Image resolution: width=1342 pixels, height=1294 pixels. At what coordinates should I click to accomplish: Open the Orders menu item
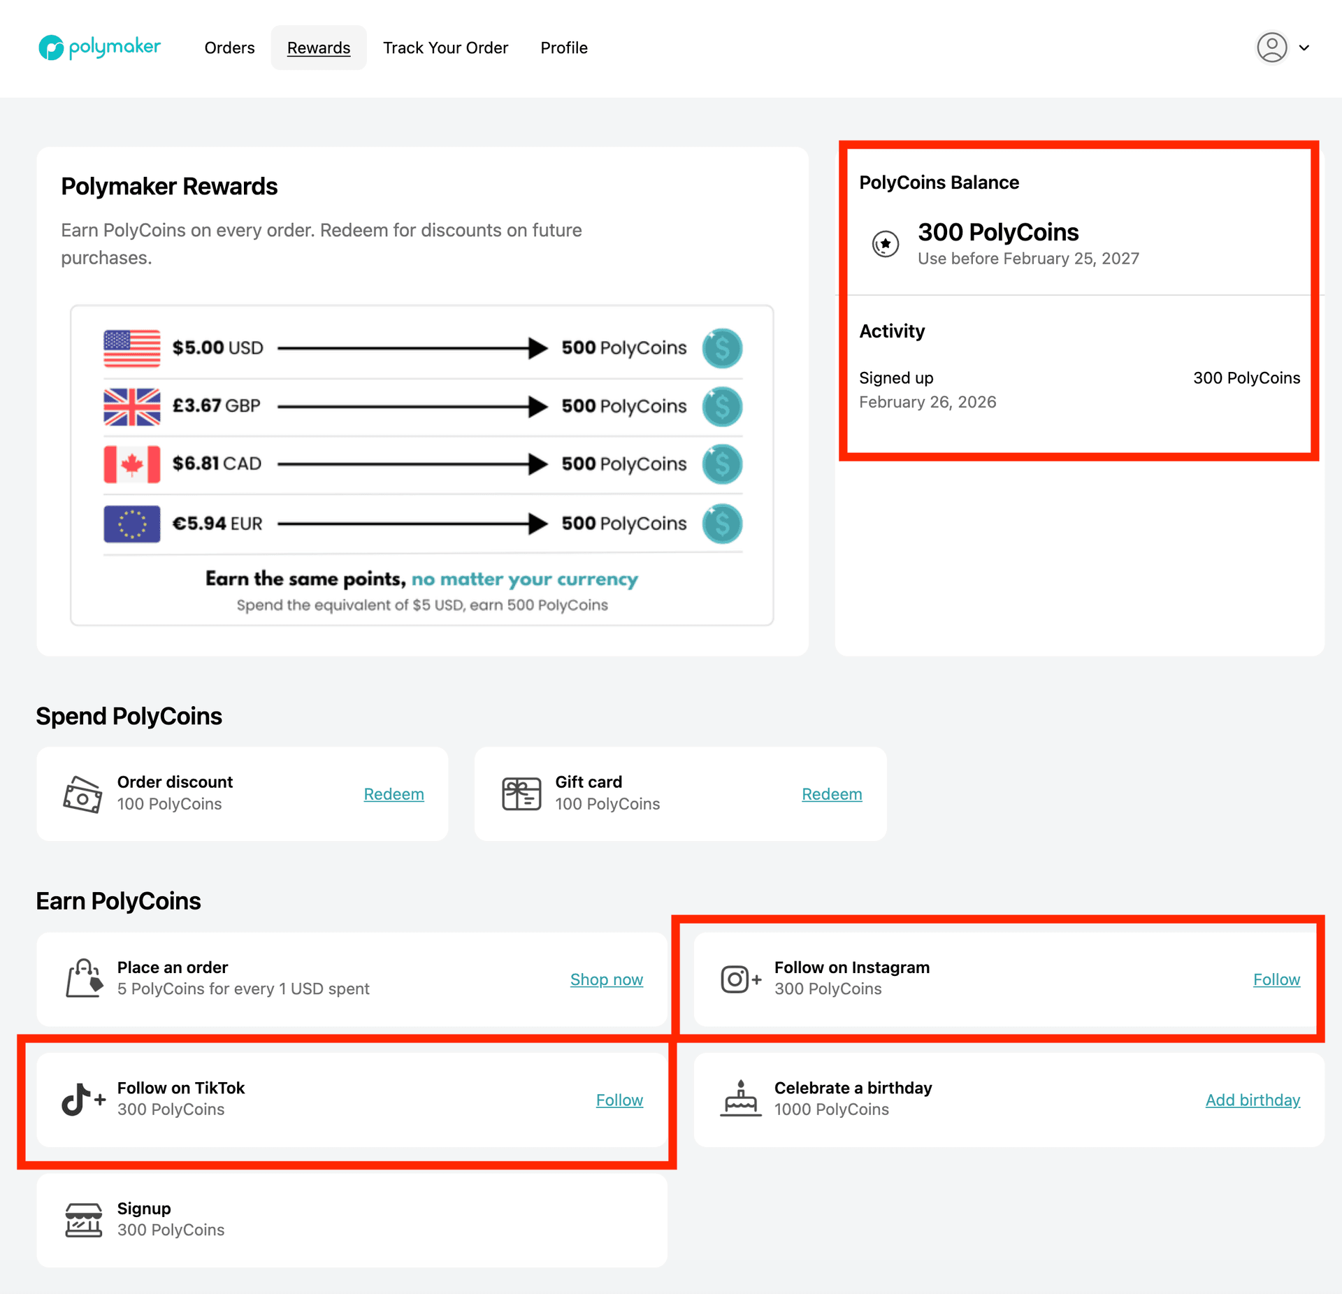tap(229, 48)
